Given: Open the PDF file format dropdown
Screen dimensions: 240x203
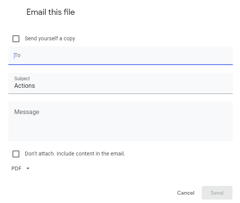Looking at the screenshot, I should tap(20, 168).
